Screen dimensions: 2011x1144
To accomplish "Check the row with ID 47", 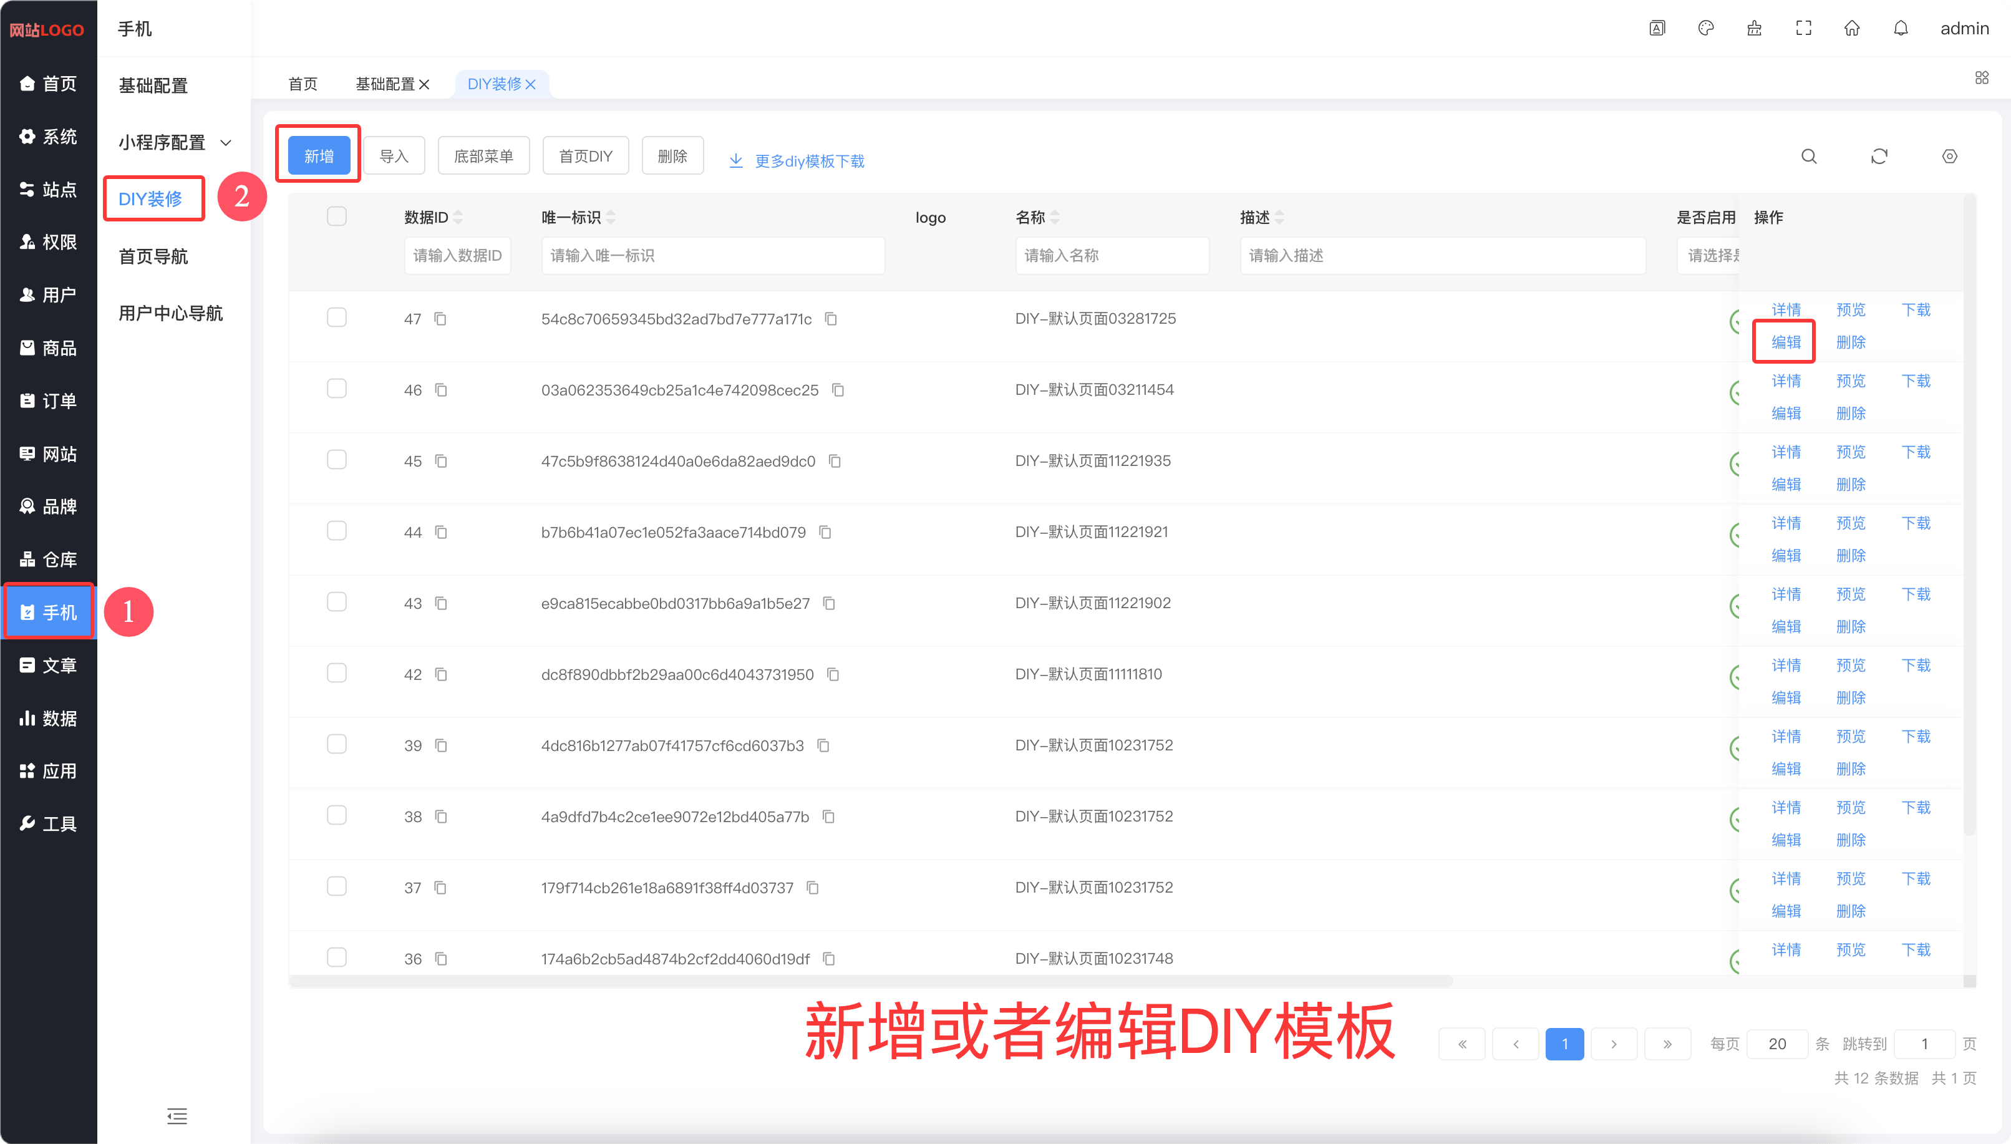I will 336,318.
